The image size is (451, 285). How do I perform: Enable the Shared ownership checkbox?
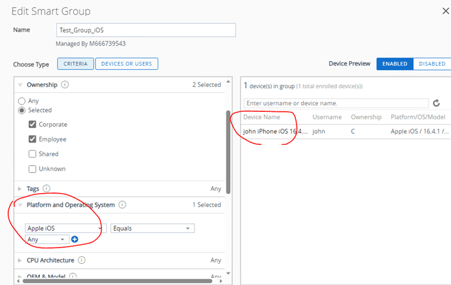[32, 154]
